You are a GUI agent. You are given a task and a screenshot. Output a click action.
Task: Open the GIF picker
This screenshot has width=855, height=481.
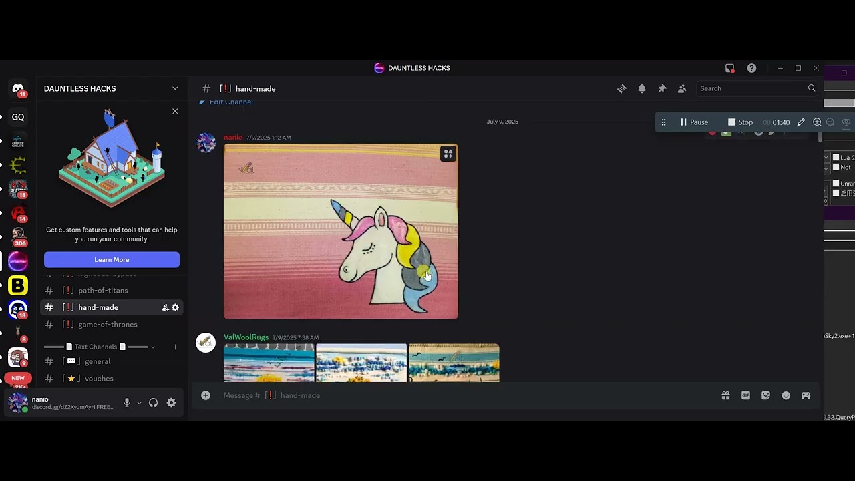(746, 395)
